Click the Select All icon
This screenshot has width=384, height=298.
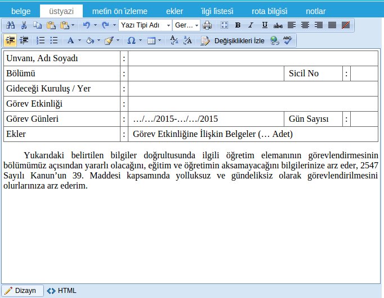click(x=224, y=25)
